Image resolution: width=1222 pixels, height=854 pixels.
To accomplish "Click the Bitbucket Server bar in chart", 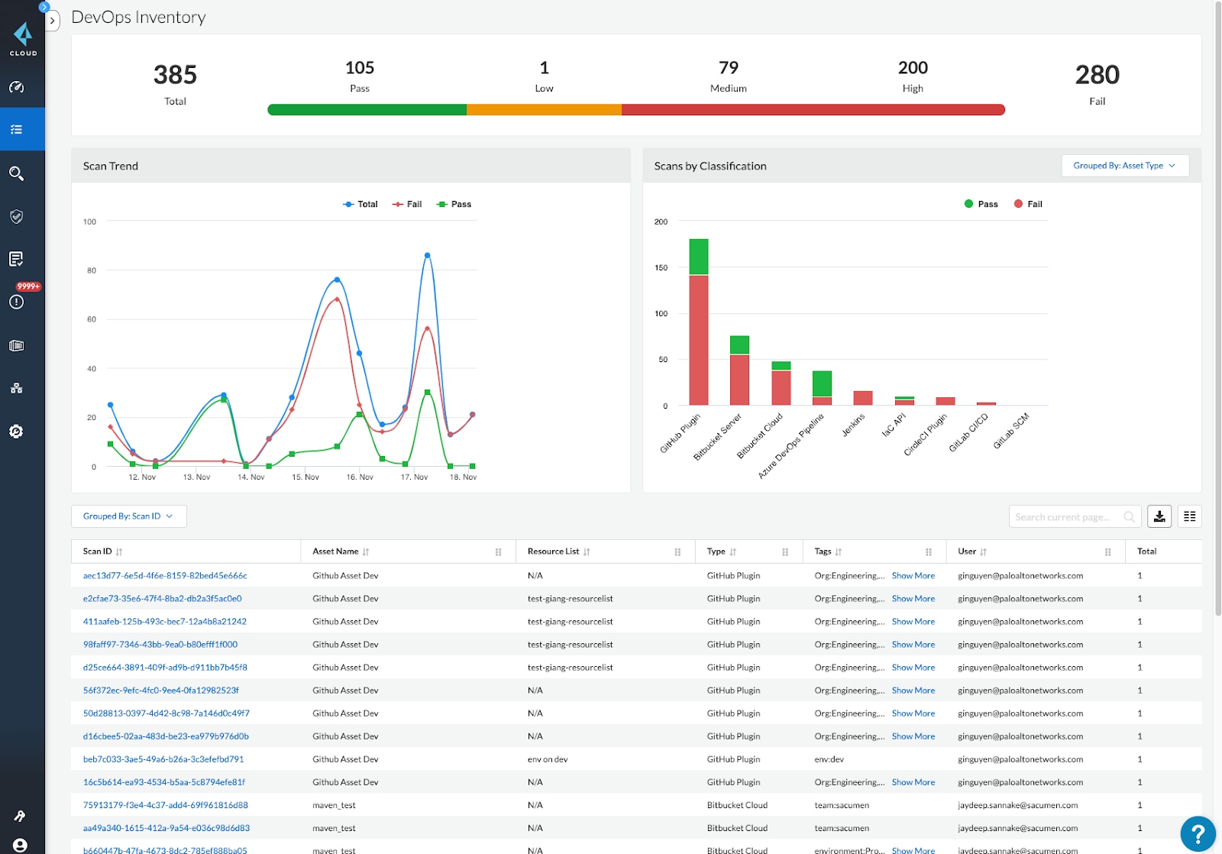I will [739, 370].
